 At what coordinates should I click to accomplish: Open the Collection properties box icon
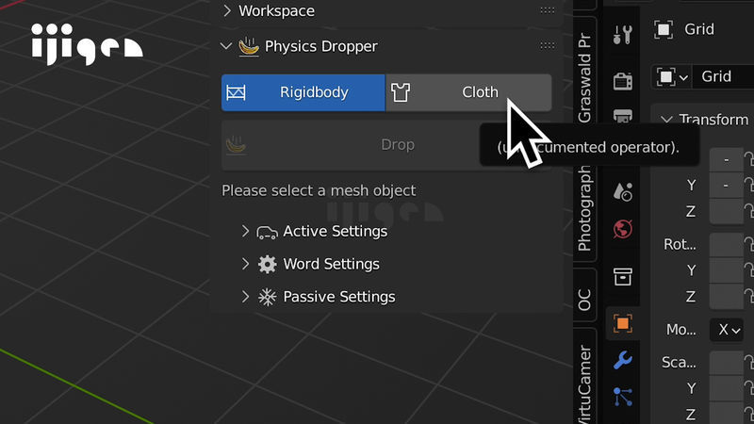(622, 276)
